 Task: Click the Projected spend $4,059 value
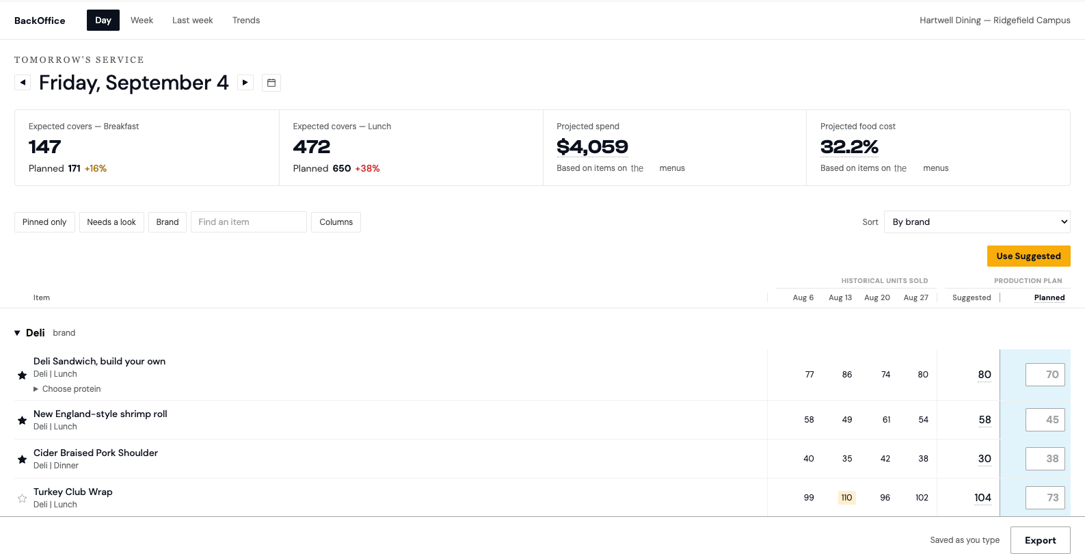592,147
